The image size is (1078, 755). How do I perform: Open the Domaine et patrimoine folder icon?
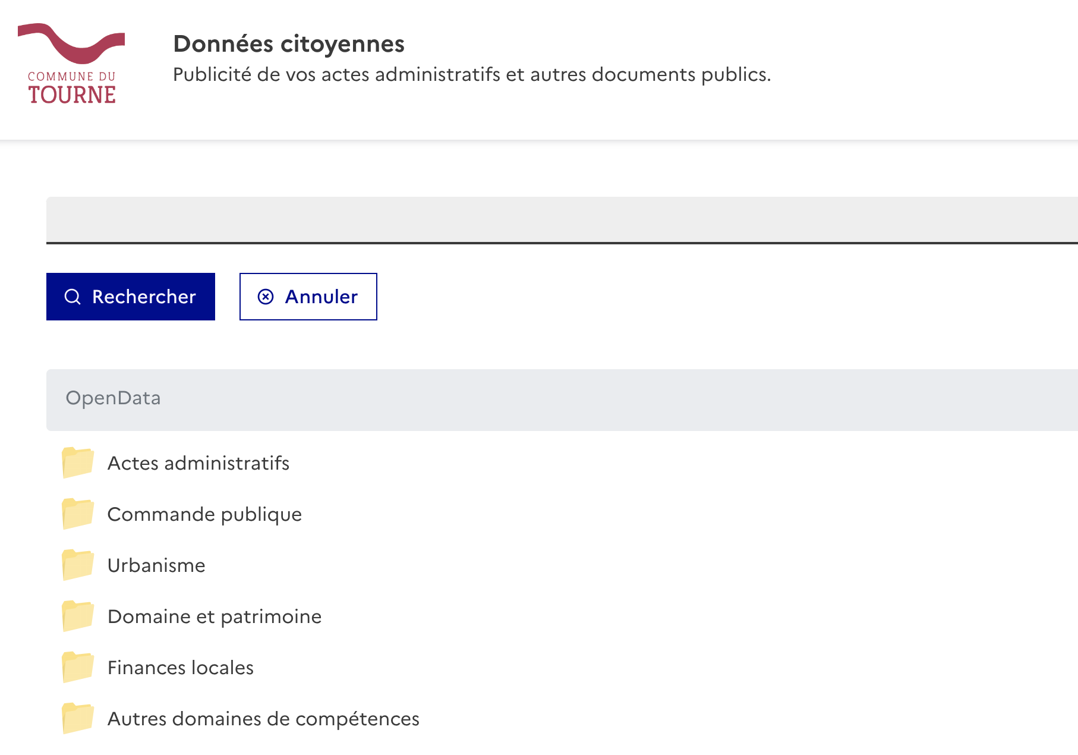pyautogui.click(x=78, y=616)
